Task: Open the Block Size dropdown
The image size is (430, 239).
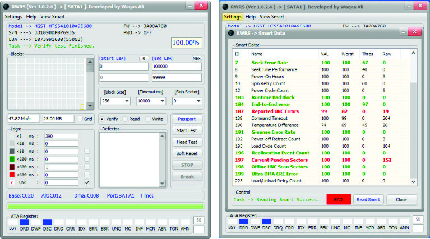Action: (127, 101)
